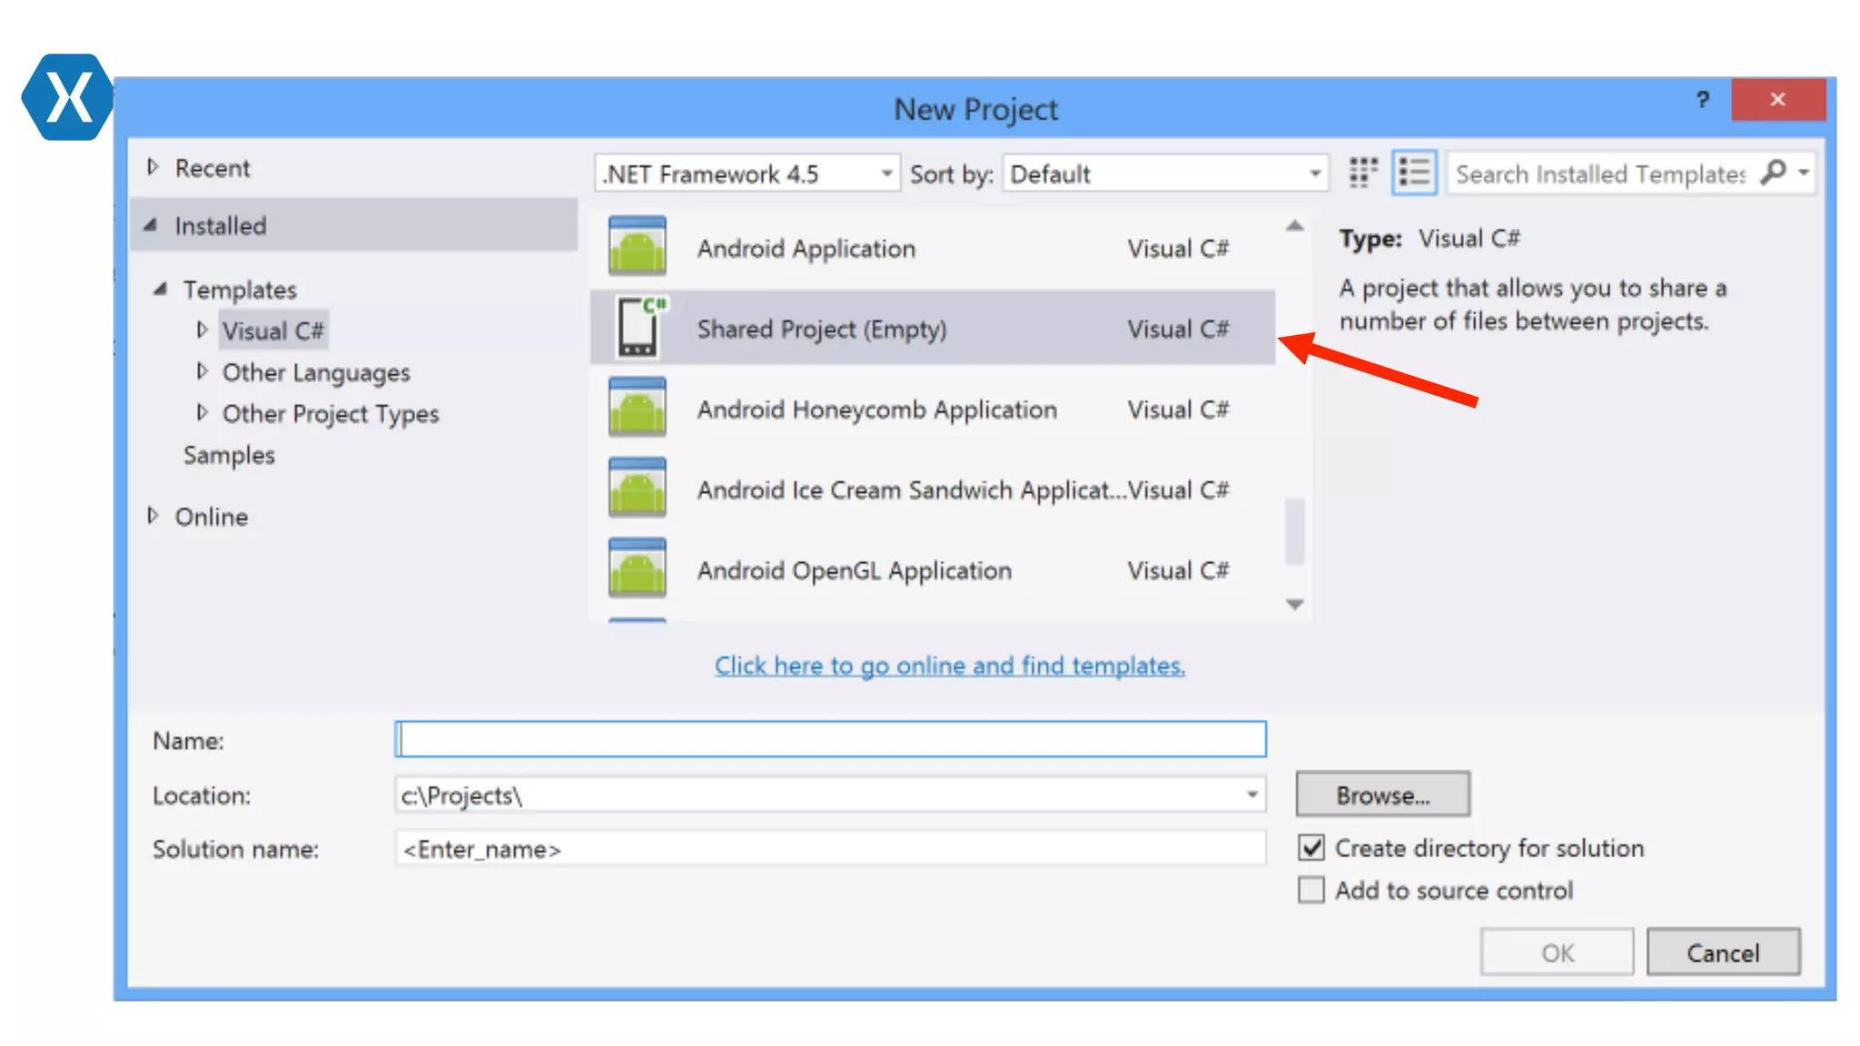Switch to small icons grid view

point(1362,173)
